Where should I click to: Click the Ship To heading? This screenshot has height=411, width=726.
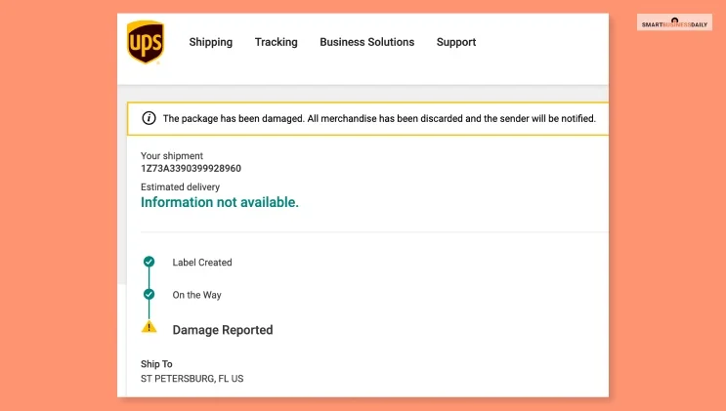(156, 364)
